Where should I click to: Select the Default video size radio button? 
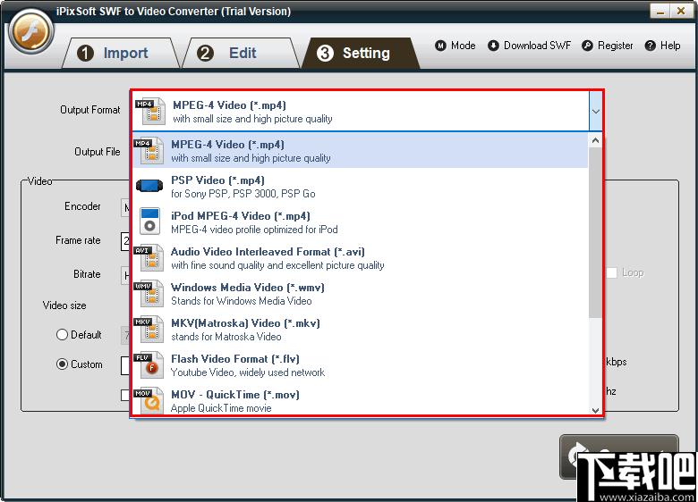[x=62, y=335]
